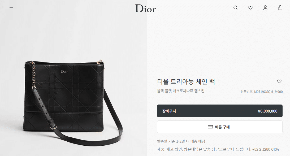Call the +82 2 3280 0104 link

pyautogui.click(x=265, y=149)
